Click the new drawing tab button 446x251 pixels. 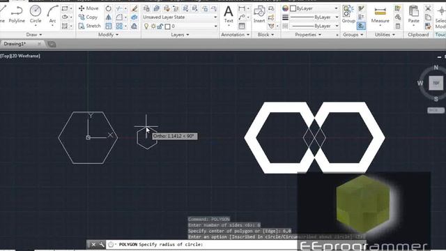52,44
